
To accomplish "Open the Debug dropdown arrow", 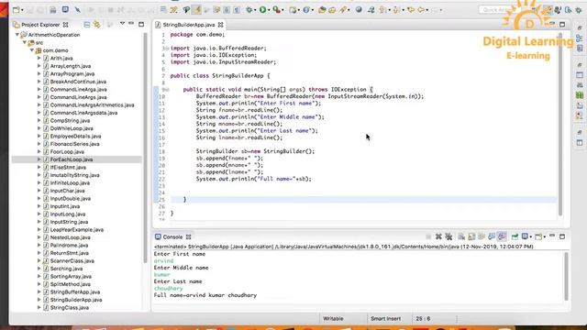I will [x=255, y=10].
